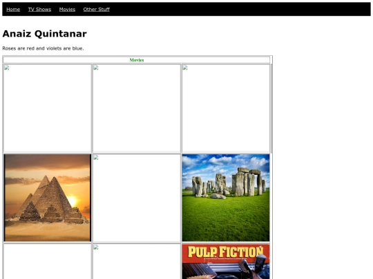Viewport: 373px width, 279px height.
Task: Click the 'Roses are red' paragraph text
Action: tap(43, 48)
